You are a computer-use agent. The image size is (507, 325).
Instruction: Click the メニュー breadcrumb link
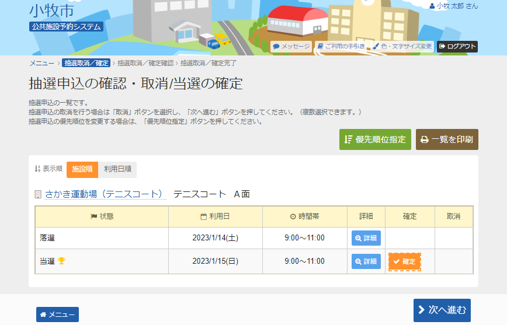41,63
